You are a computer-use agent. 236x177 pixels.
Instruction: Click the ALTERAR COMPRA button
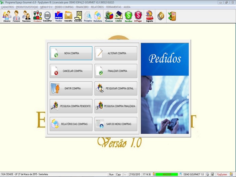[116, 53]
